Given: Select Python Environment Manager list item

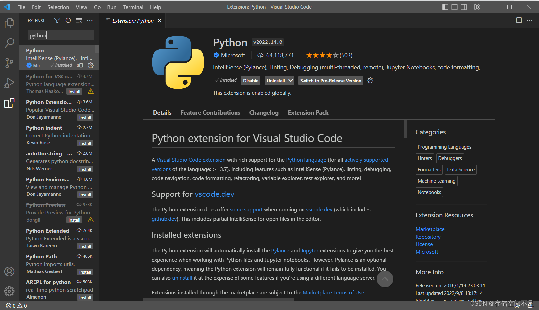Looking at the screenshot, I should click(x=59, y=187).
